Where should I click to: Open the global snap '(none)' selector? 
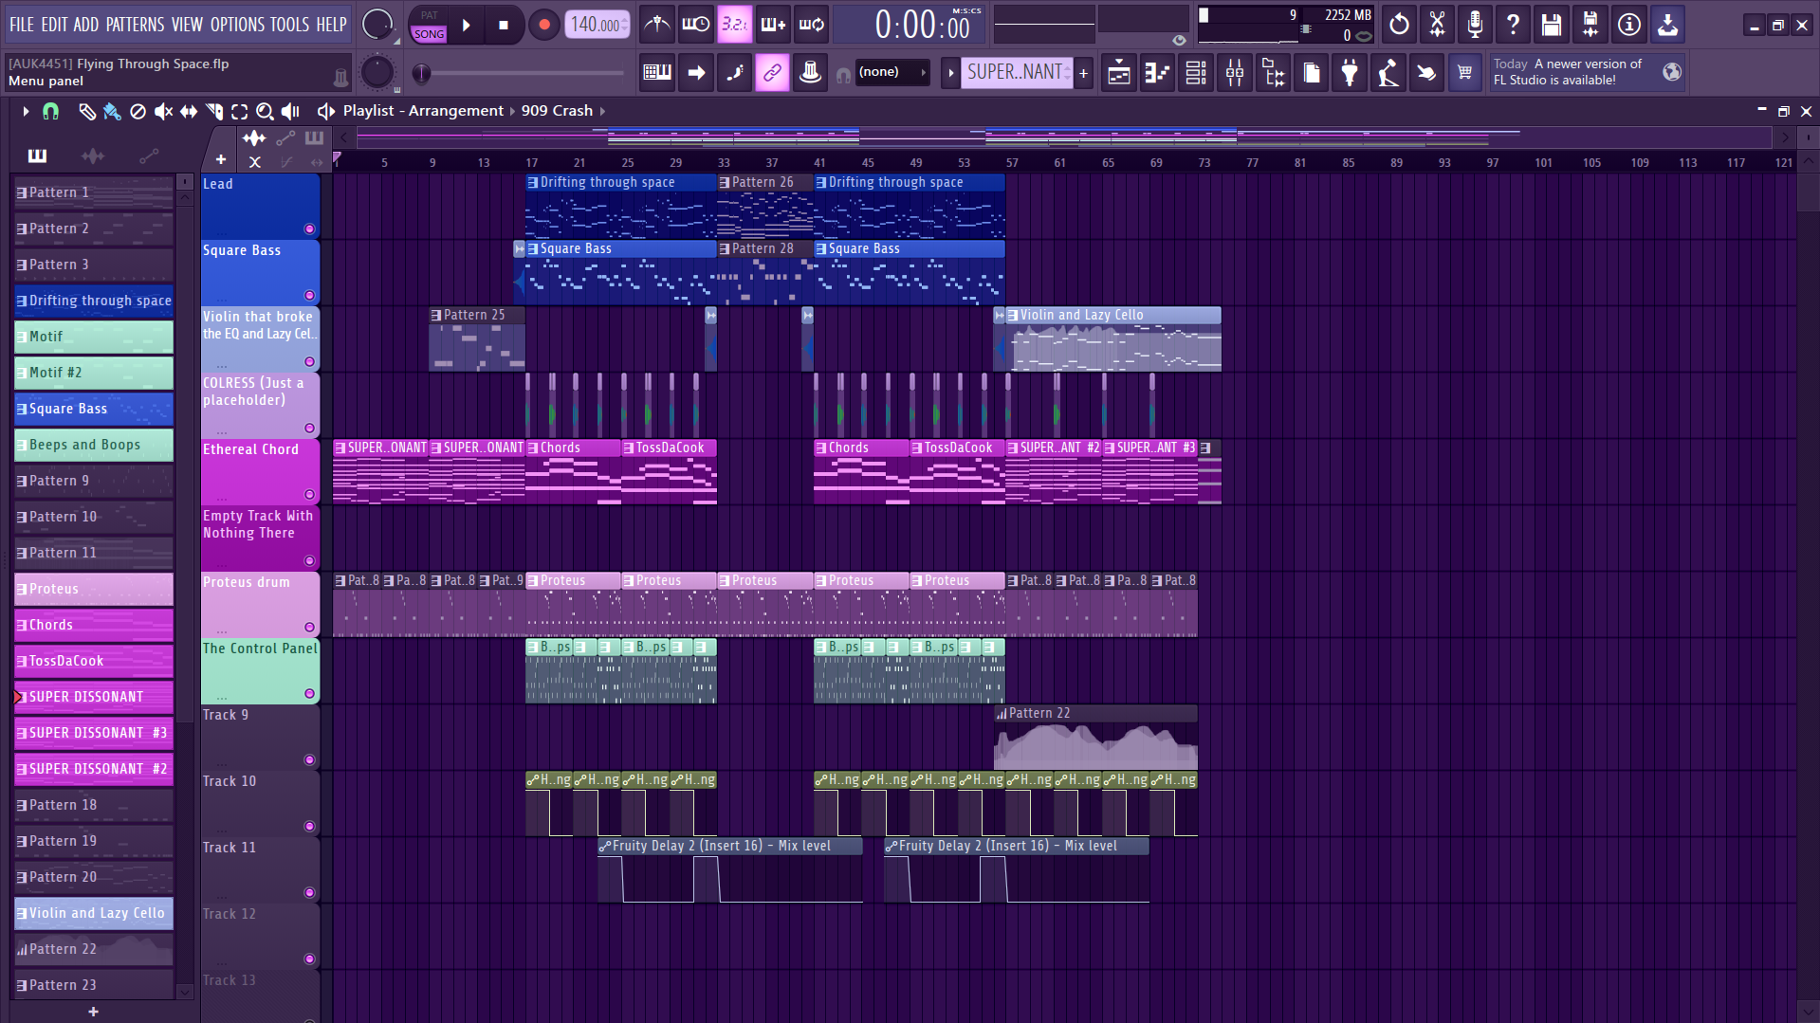click(x=892, y=72)
